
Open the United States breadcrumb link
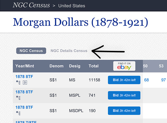72,6
